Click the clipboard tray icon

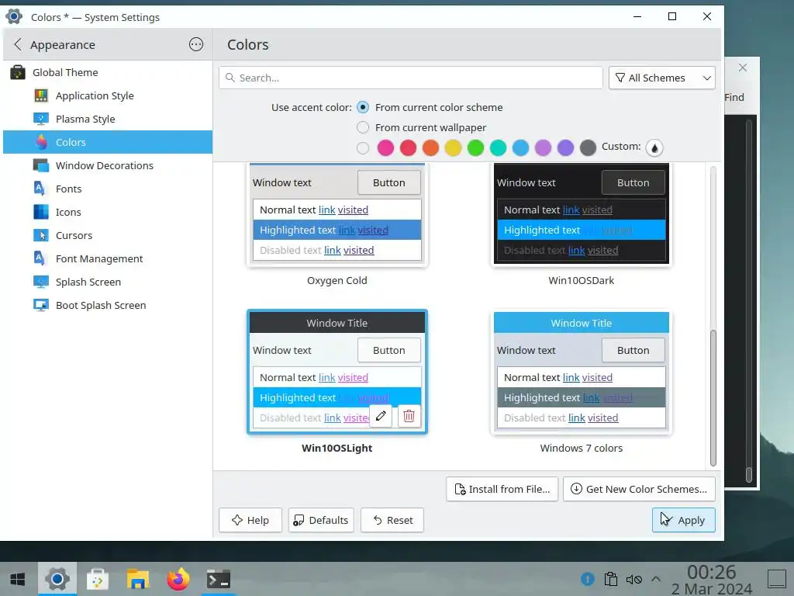tap(611, 579)
